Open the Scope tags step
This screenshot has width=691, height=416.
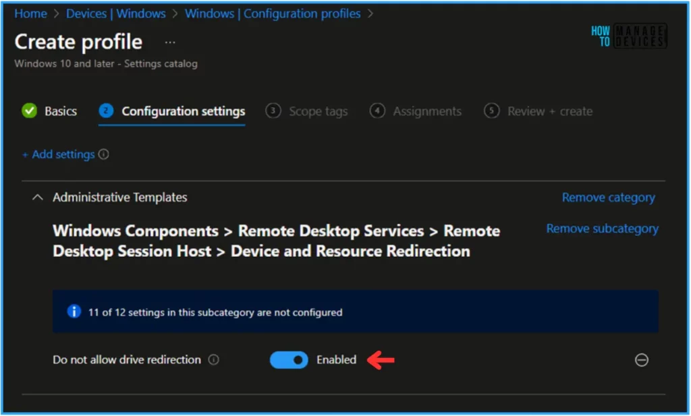coord(306,111)
